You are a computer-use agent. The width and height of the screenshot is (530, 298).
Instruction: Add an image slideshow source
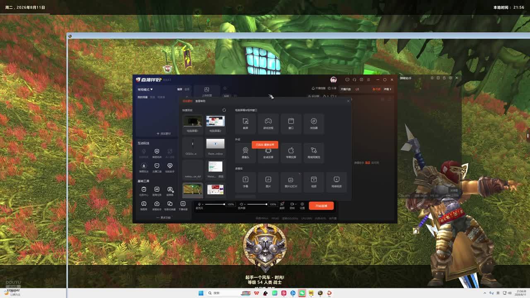click(x=291, y=182)
